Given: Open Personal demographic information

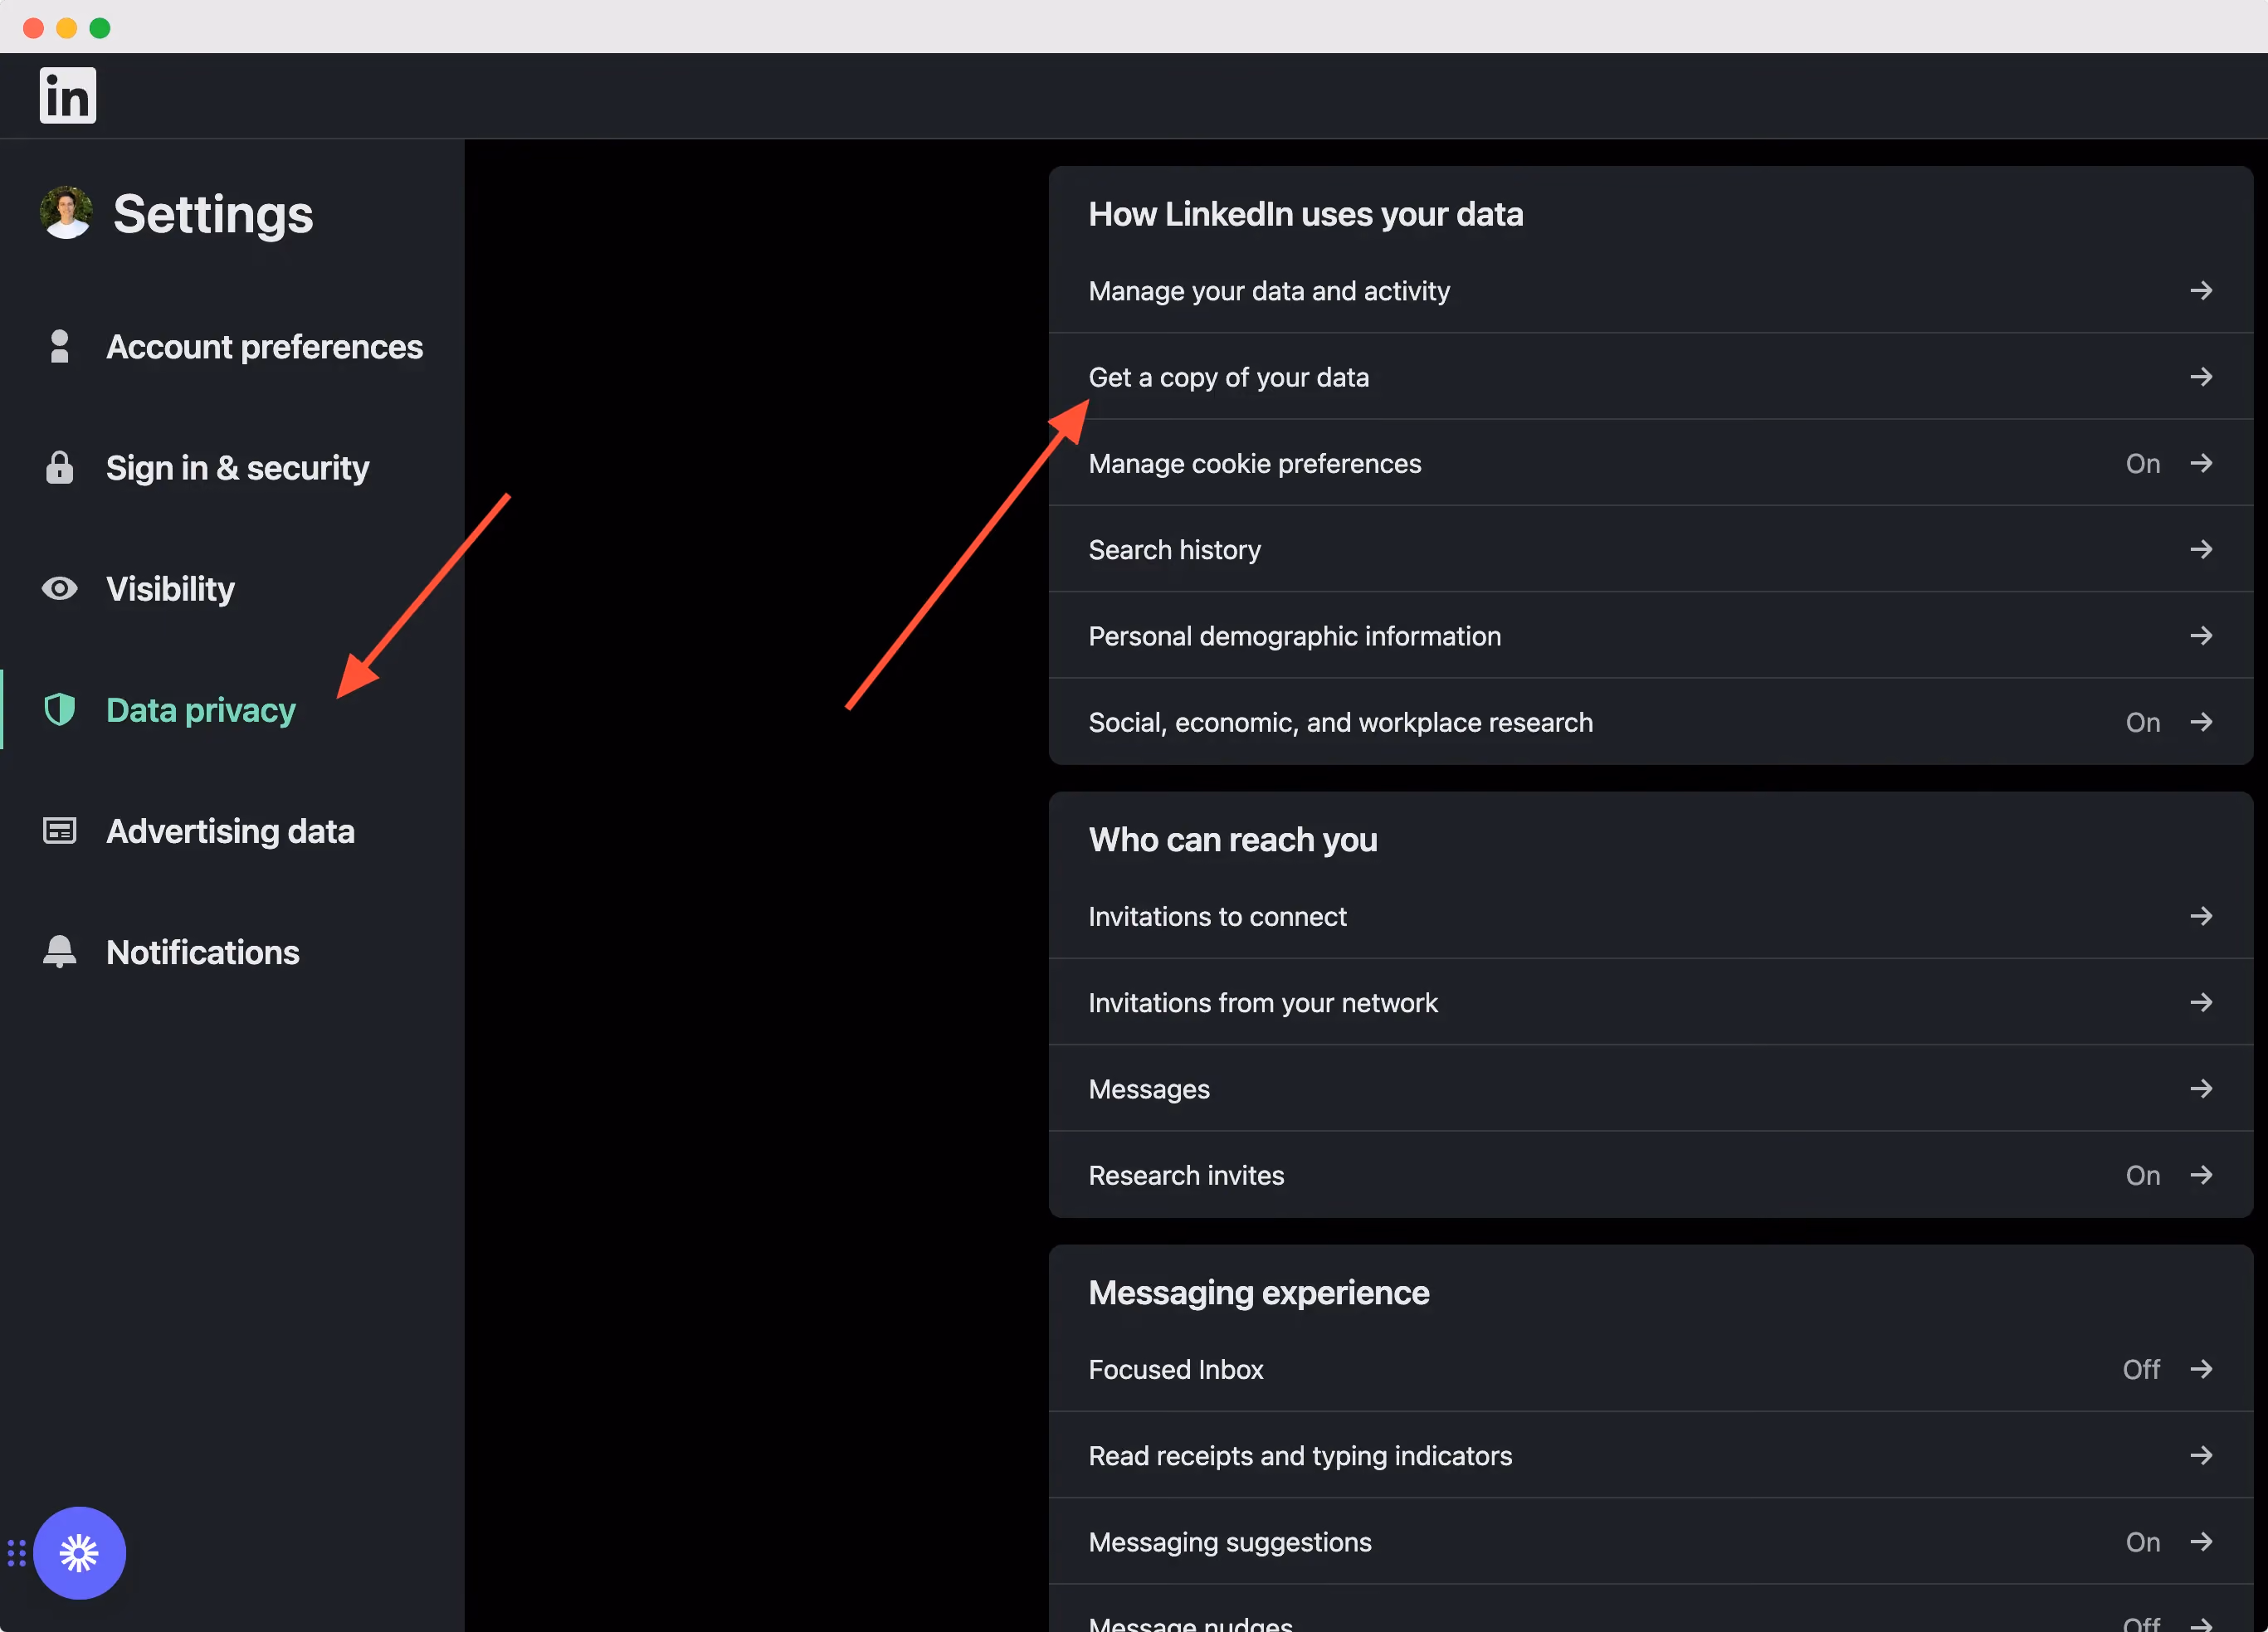Looking at the screenshot, I should point(1651,636).
